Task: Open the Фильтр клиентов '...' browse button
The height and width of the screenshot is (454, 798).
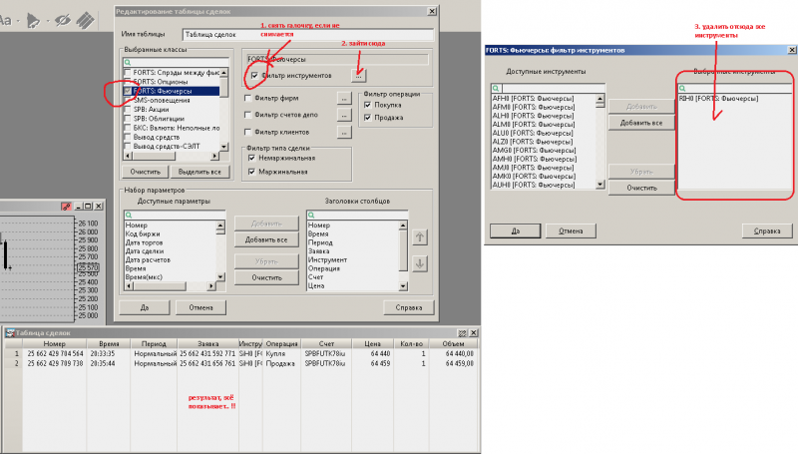Action: click(344, 133)
